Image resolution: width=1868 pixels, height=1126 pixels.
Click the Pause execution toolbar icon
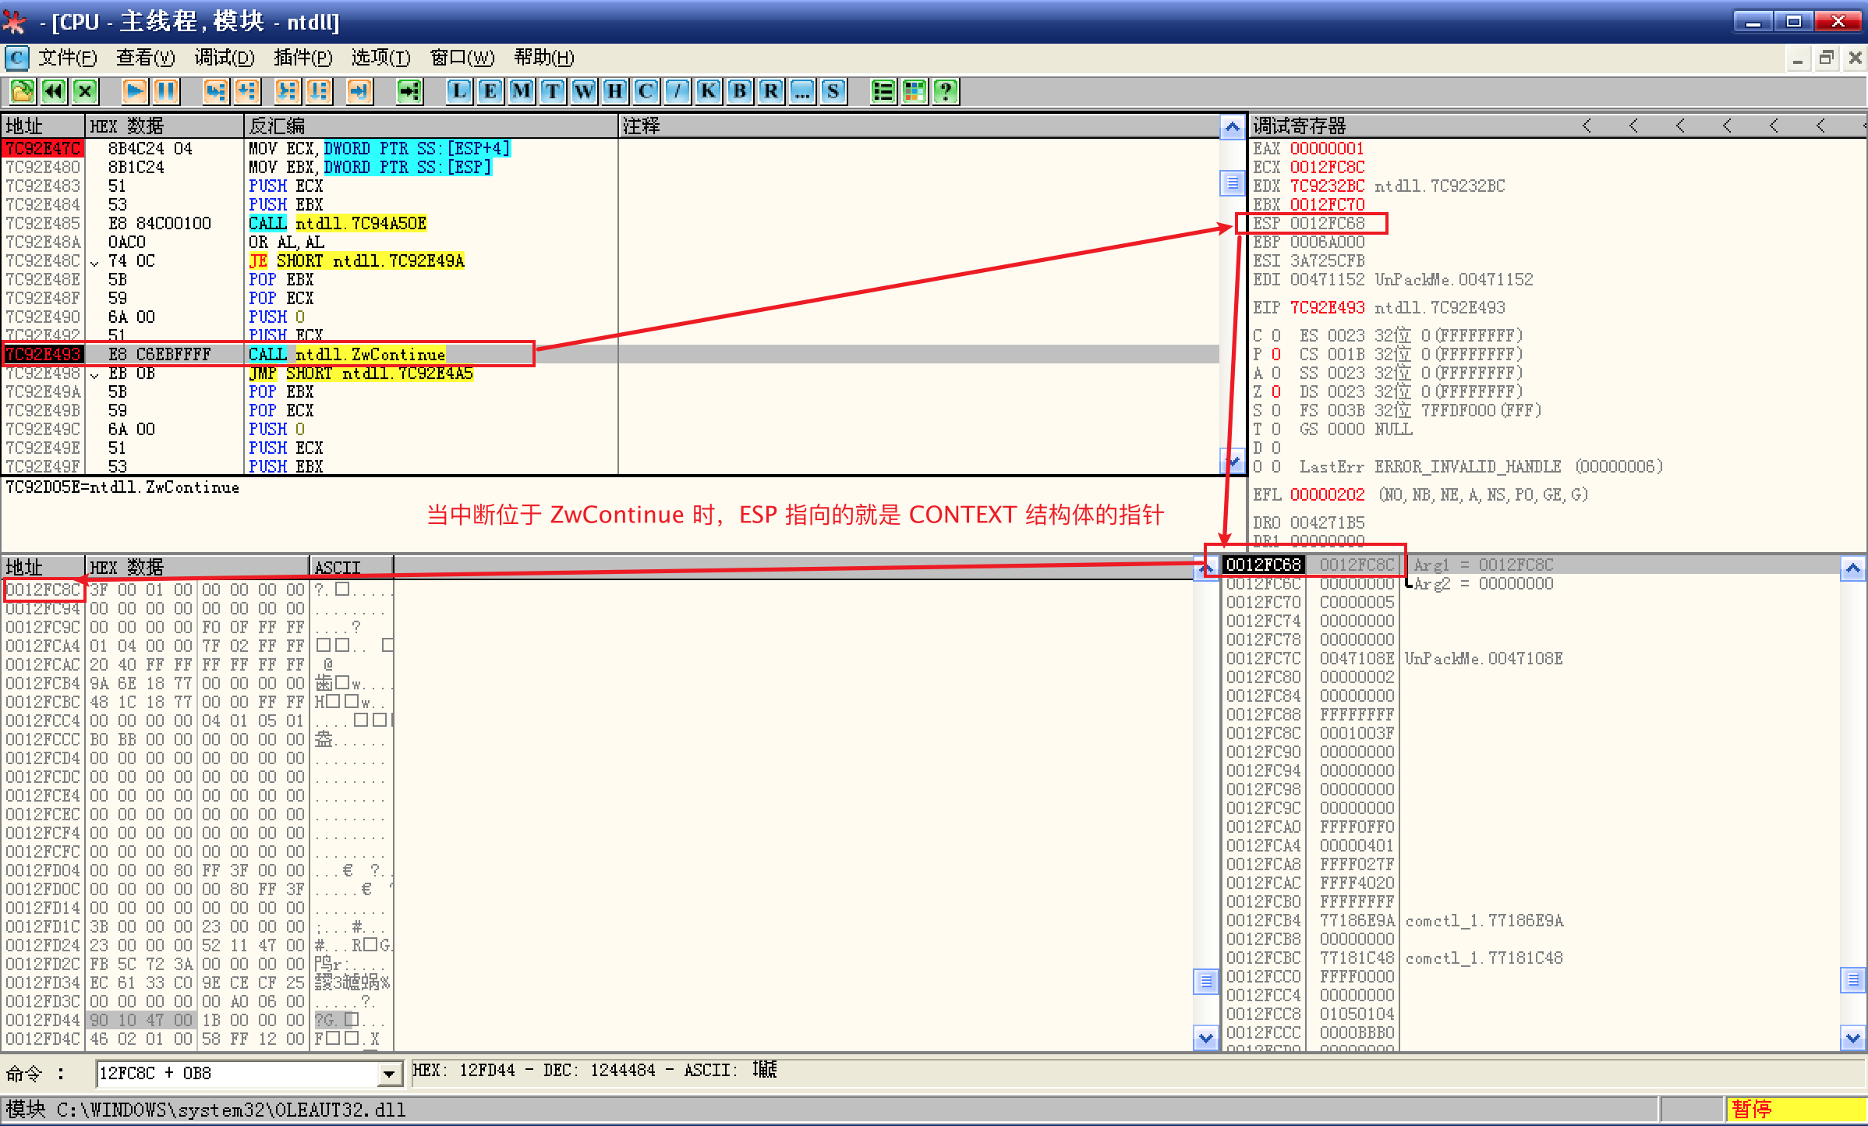point(166,92)
